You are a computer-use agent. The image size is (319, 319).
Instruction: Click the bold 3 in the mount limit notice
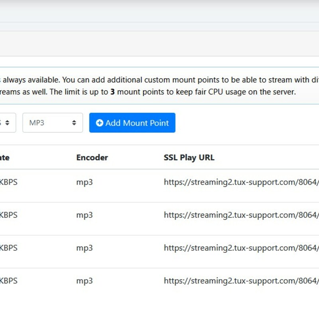point(112,92)
